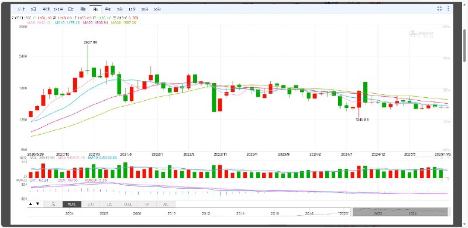
Task: Switch to the 5日 chart tab
Action: pos(33,9)
